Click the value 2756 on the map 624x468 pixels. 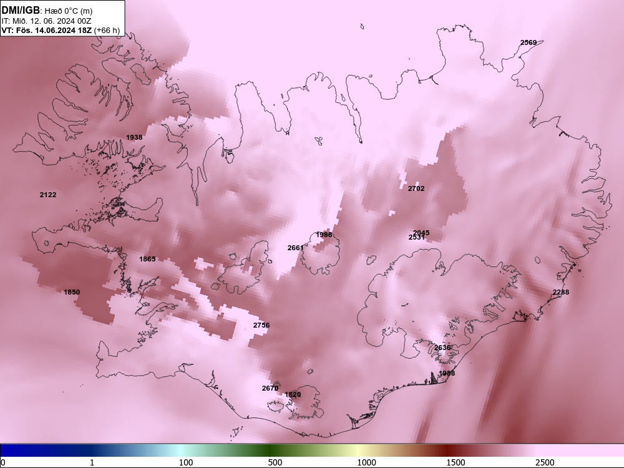point(261,325)
